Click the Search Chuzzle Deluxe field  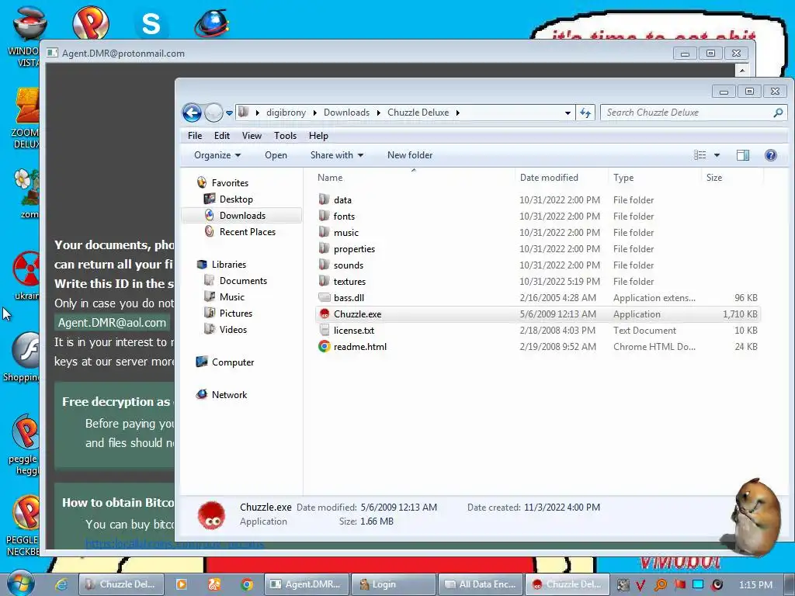click(693, 113)
